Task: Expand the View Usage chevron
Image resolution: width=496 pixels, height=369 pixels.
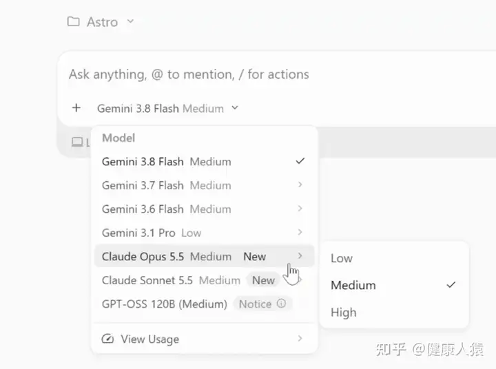Action: 300,338
